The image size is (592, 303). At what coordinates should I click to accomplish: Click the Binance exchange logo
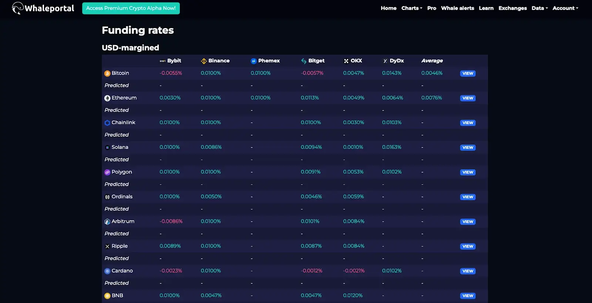(204, 61)
